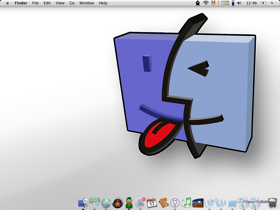Open the globe browser icon in Dock

(x=106, y=203)
